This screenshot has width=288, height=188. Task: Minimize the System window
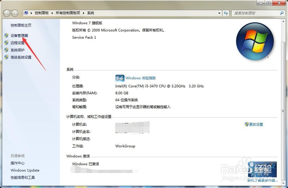click(261, 3)
